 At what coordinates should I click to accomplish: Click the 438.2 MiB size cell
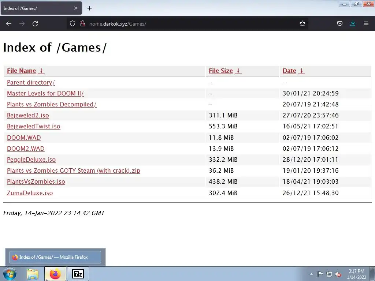223,181
